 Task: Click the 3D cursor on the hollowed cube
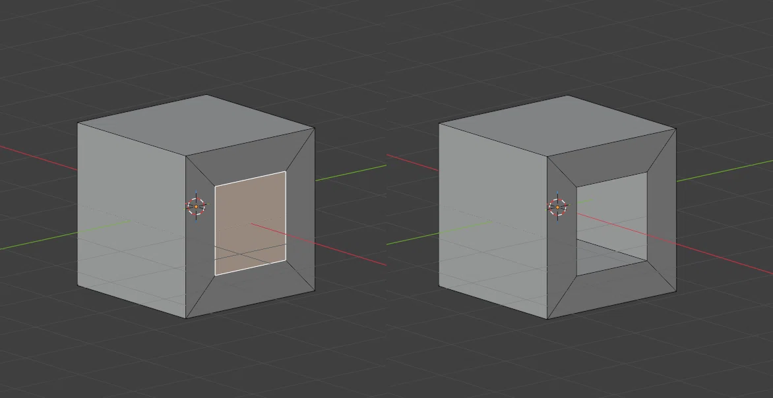click(557, 208)
